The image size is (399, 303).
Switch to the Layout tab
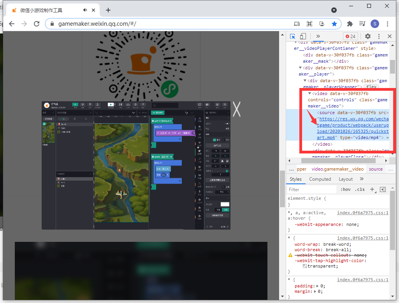coord(346,179)
